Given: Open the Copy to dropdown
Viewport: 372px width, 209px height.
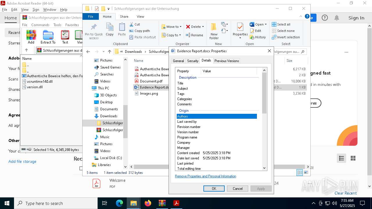Looking at the screenshot, I should tap(171, 35).
